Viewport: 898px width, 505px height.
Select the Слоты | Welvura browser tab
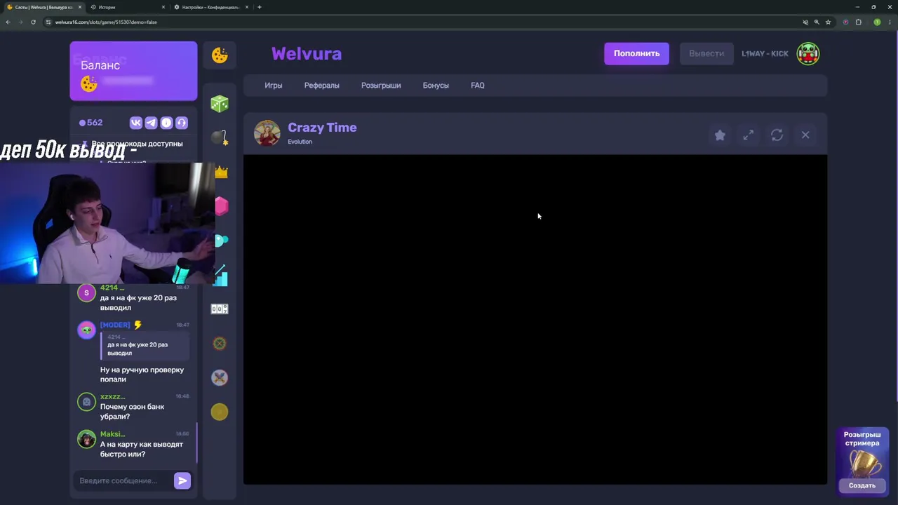pyautogui.click(x=43, y=7)
